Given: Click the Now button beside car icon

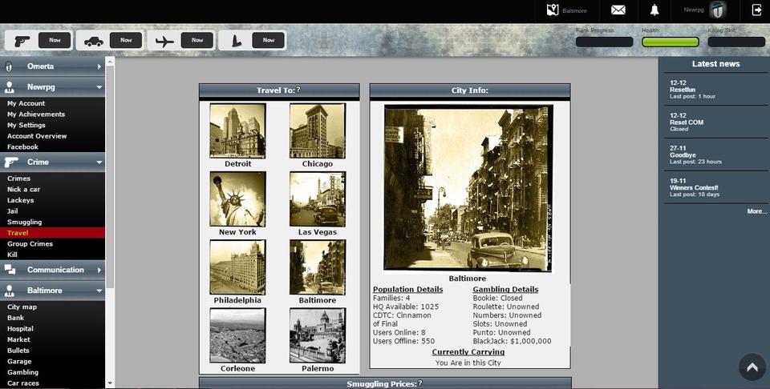Looking at the screenshot, I should point(126,40).
